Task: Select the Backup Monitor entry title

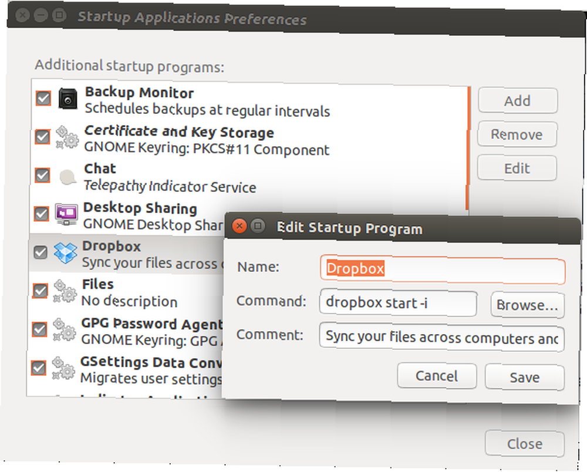Action: 139,92
